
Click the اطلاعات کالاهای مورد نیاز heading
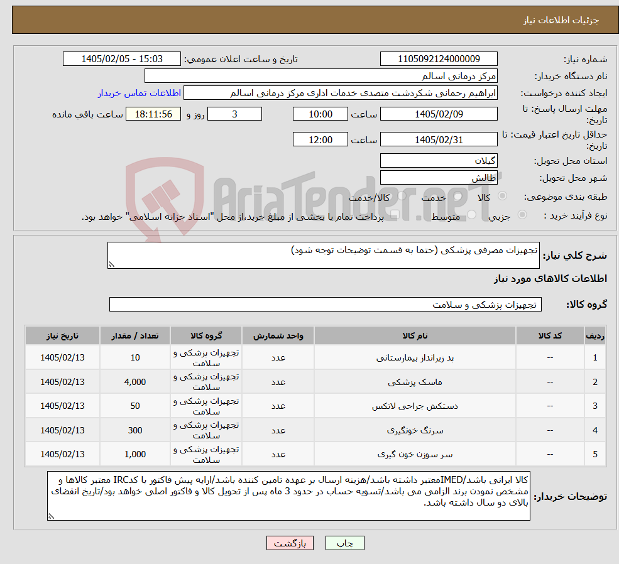(x=551, y=279)
